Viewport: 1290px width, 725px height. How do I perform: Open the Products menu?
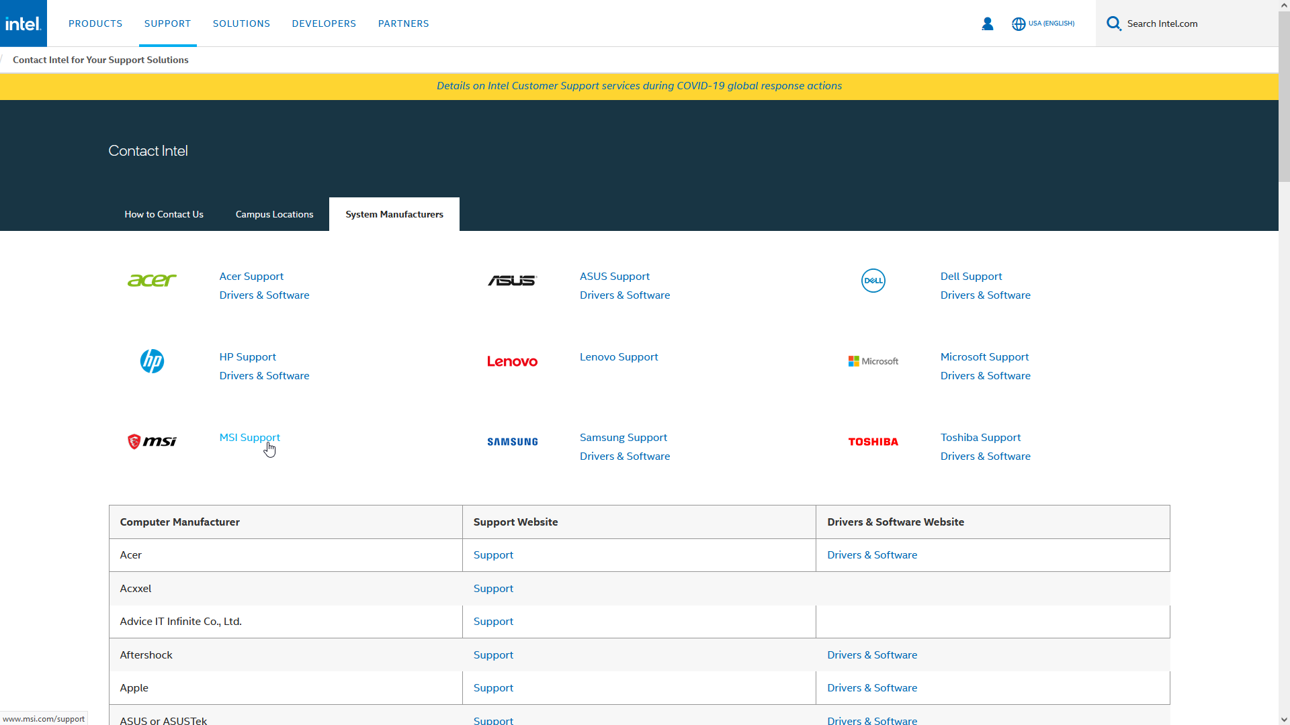click(95, 23)
